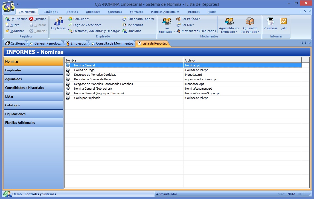Expand Por Período dropdown
This screenshot has width=314, height=199.
[x=199, y=19]
